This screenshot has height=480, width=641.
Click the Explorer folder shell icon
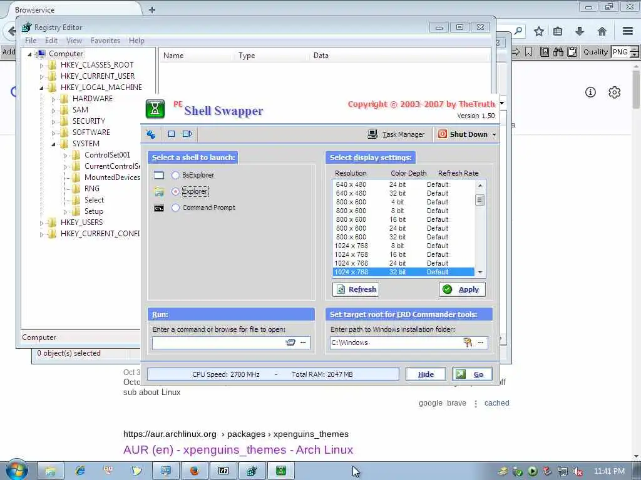click(x=159, y=191)
